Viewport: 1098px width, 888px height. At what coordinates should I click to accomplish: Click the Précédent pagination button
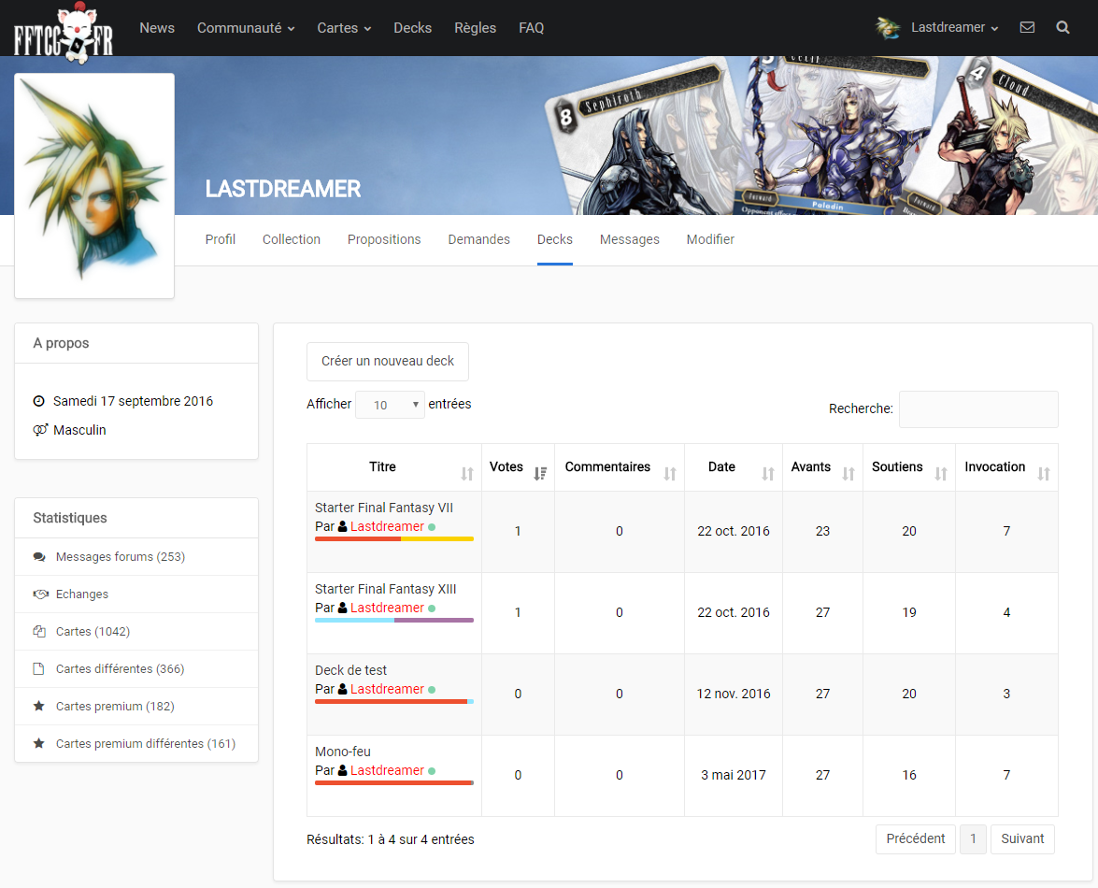(x=915, y=839)
